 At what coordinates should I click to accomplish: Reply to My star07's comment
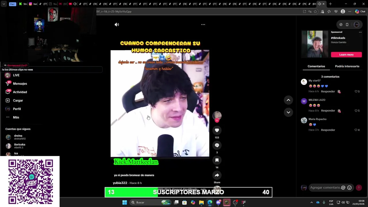point(328,91)
